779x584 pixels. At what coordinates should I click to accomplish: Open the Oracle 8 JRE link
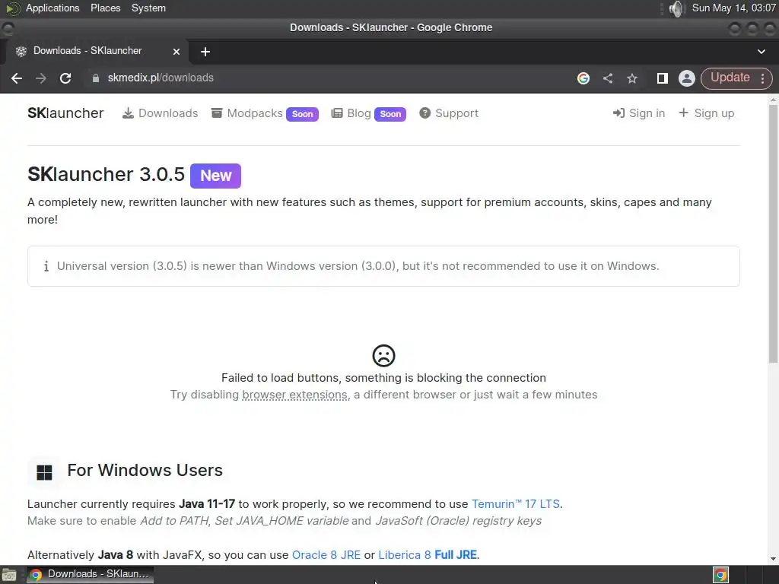tap(326, 554)
